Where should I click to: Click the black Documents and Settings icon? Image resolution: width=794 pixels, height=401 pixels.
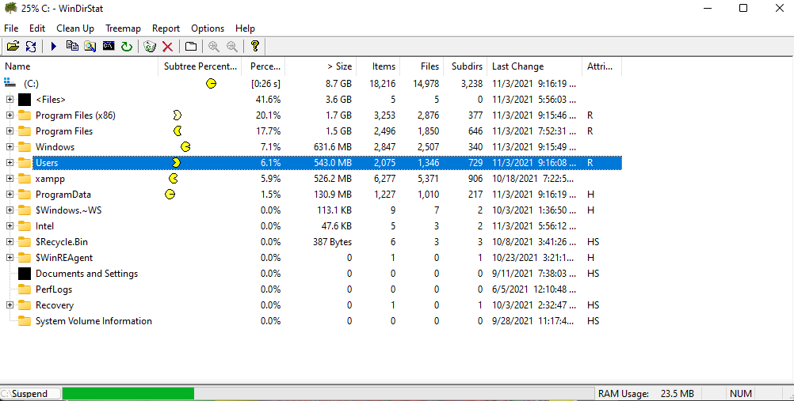tap(25, 274)
